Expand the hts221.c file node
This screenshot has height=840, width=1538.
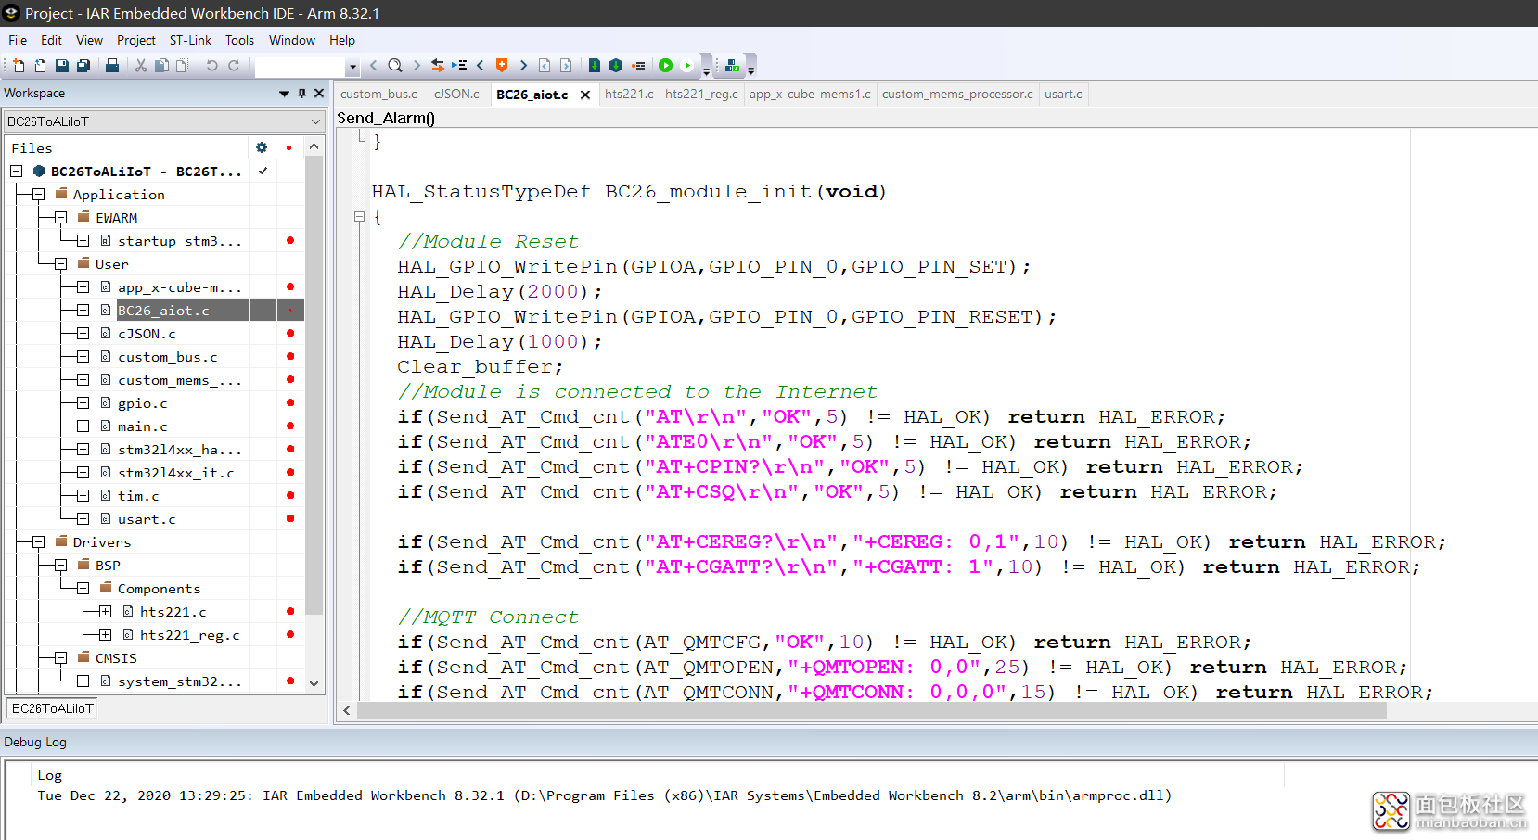point(105,612)
